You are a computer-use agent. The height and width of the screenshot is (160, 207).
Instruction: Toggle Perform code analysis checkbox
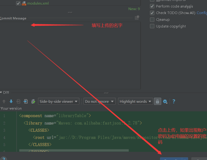tap(152, 6)
